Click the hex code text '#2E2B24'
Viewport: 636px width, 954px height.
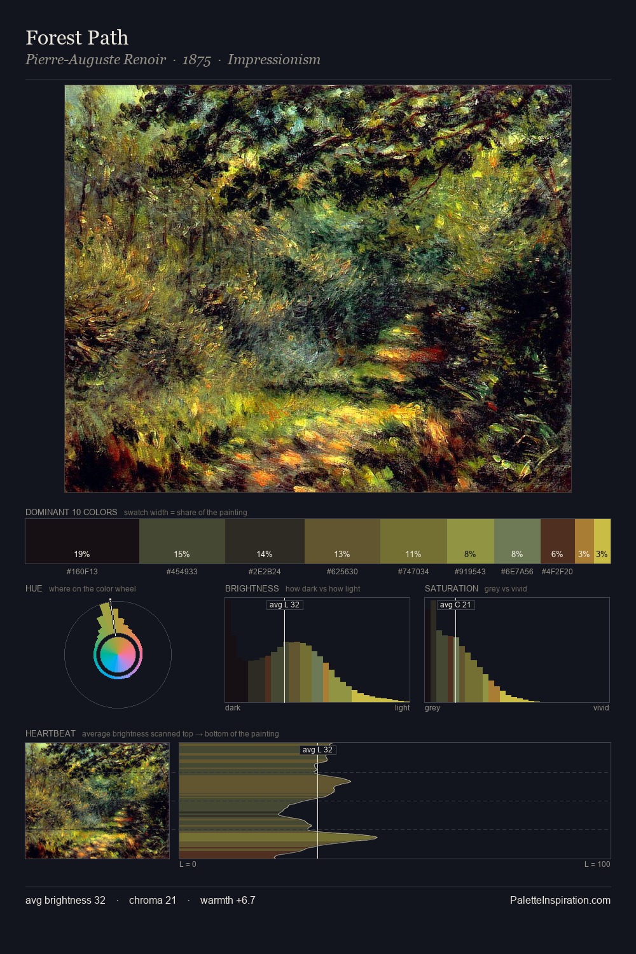(265, 572)
